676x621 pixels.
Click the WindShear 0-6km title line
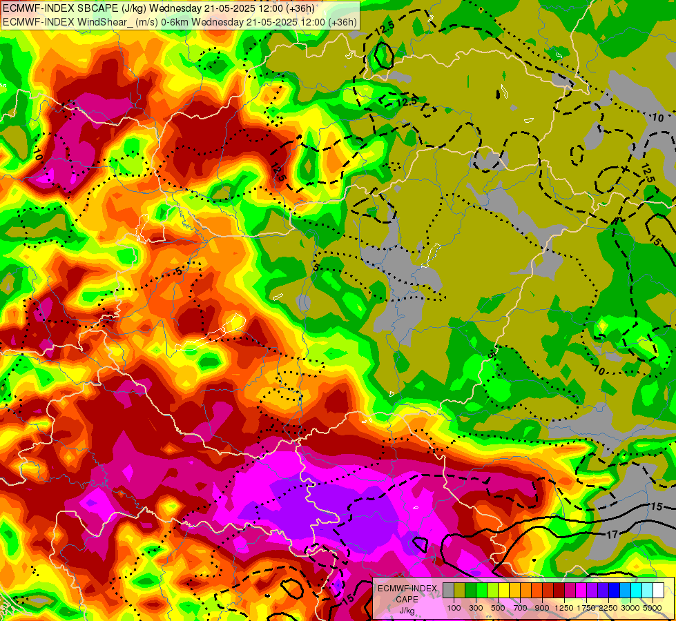180,22
